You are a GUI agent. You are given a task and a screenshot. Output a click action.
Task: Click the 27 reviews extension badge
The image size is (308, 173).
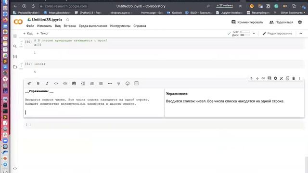click(x=225, y=6)
